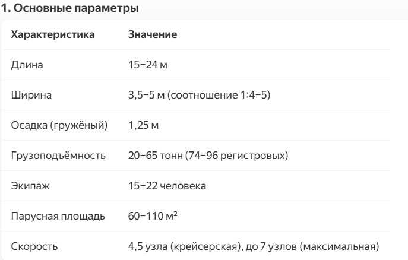Click the length value '15–24 м'
408x260 pixels.
point(148,64)
